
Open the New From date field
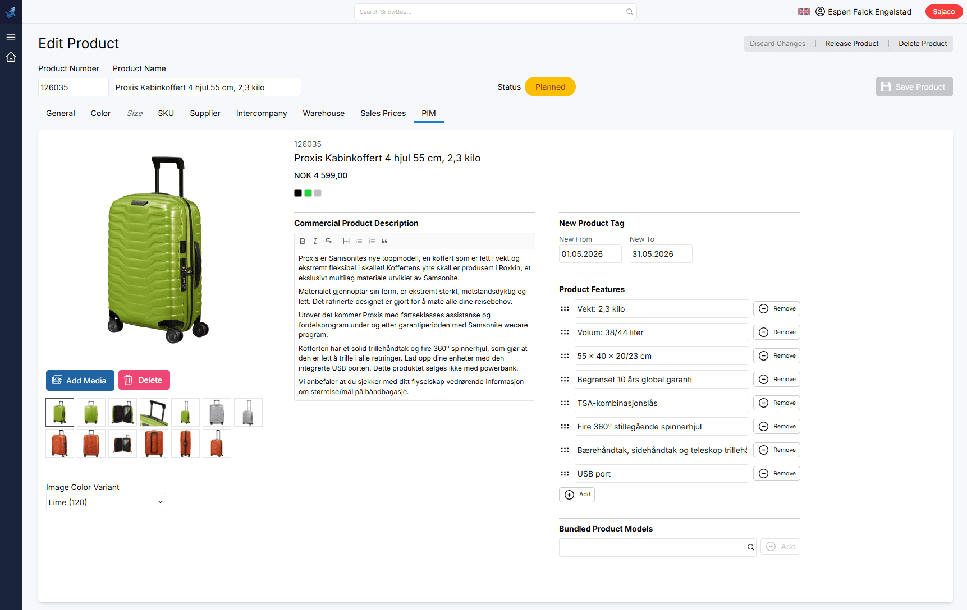pyautogui.click(x=590, y=254)
